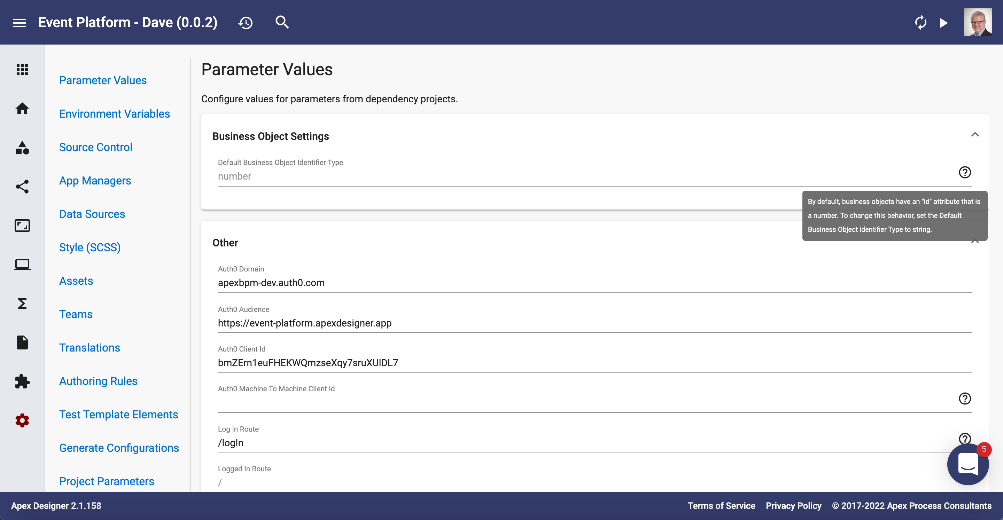Select Source Control in side menu
1003x520 pixels.
click(96, 147)
